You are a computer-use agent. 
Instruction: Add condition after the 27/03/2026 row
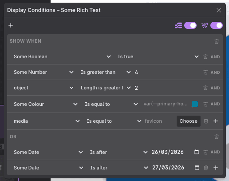[216, 168]
